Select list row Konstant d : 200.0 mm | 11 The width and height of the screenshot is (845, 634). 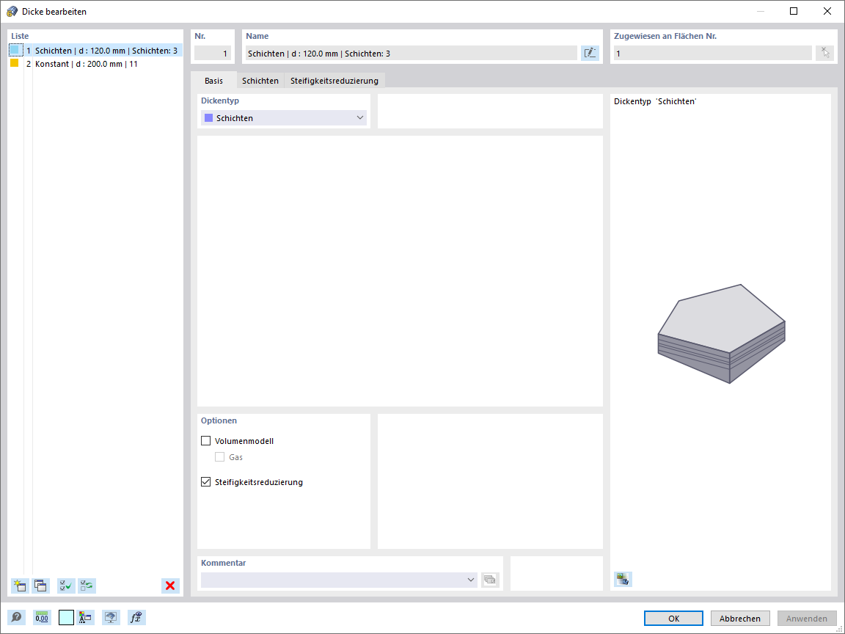point(96,64)
